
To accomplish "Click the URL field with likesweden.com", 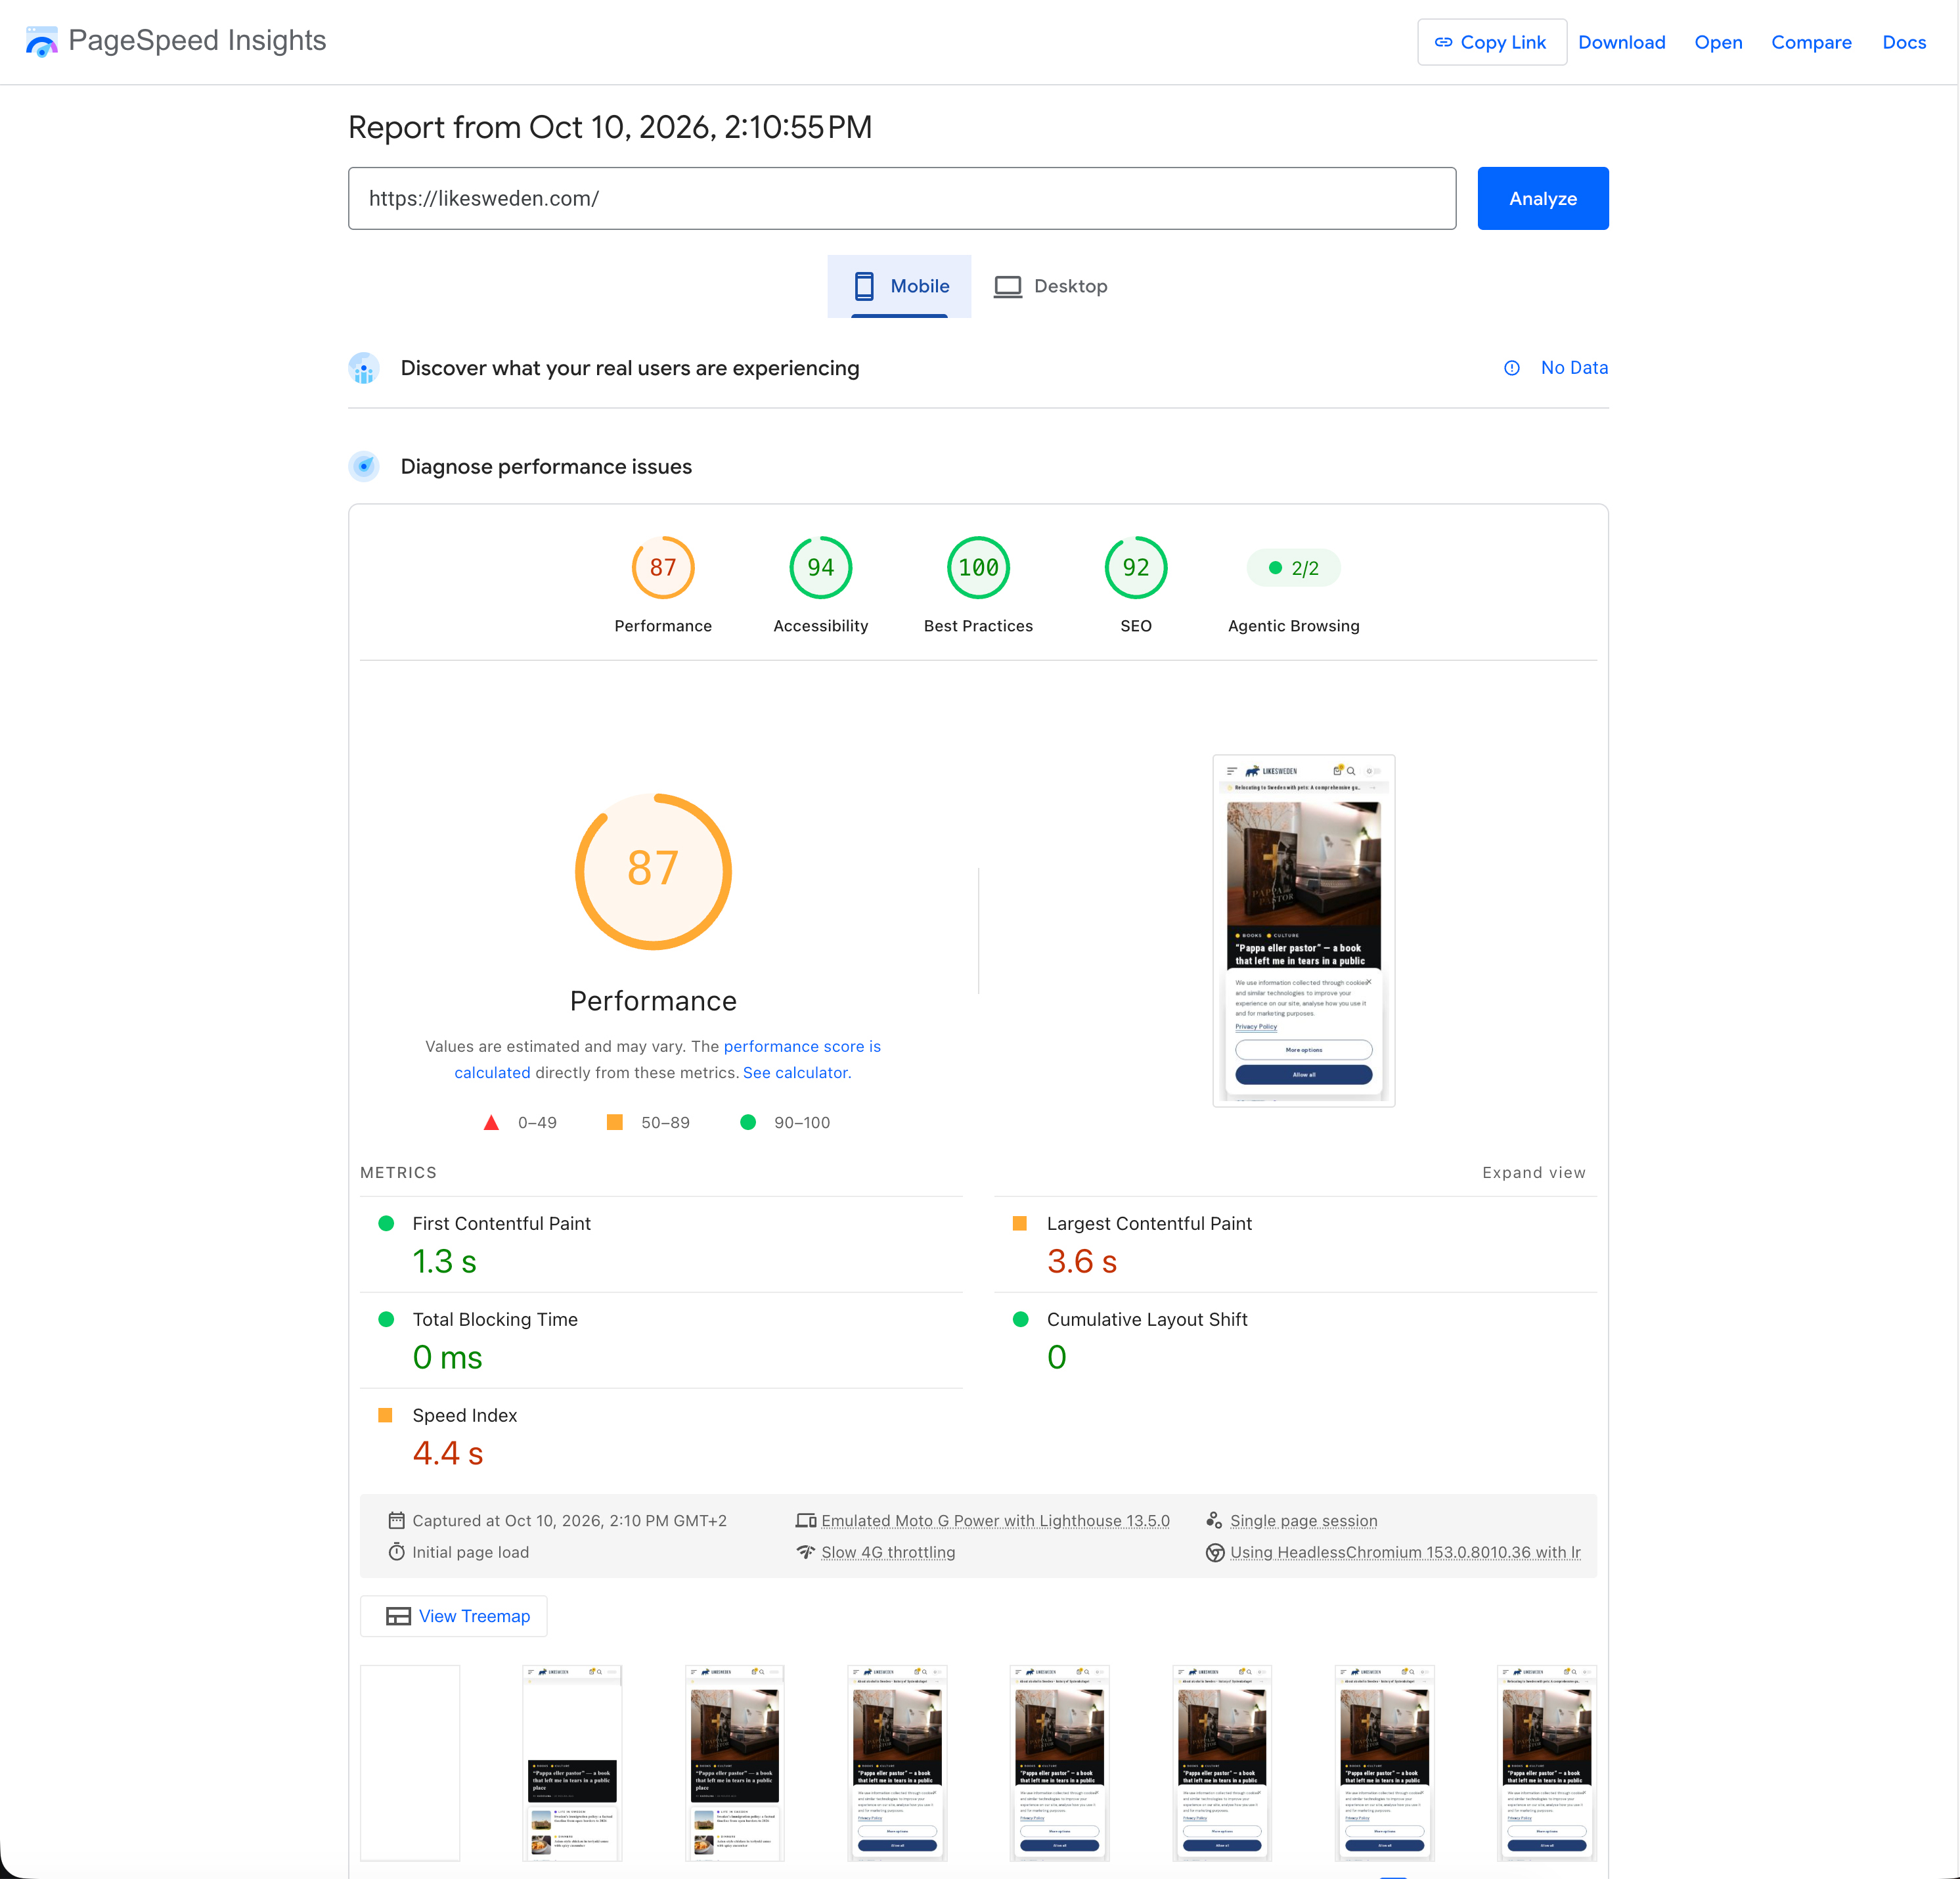I will [x=901, y=198].
